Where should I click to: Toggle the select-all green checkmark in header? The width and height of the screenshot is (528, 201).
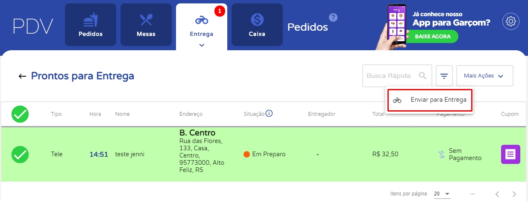(x=20, y=114)
